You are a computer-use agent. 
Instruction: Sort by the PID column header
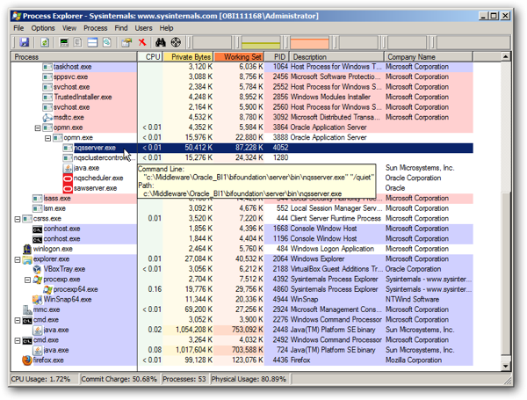pyautogui.click(x=277, y=56)
